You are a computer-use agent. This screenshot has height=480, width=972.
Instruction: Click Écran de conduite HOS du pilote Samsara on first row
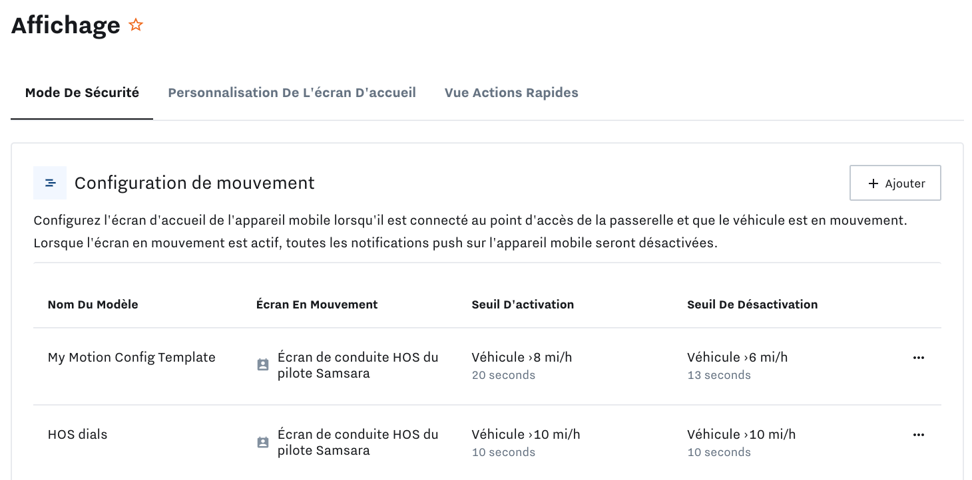(358, 364)
